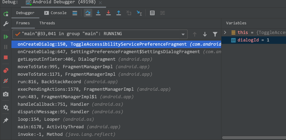
Task: Select frame invoke:-1 Method
Action: [x=116, y=134]
